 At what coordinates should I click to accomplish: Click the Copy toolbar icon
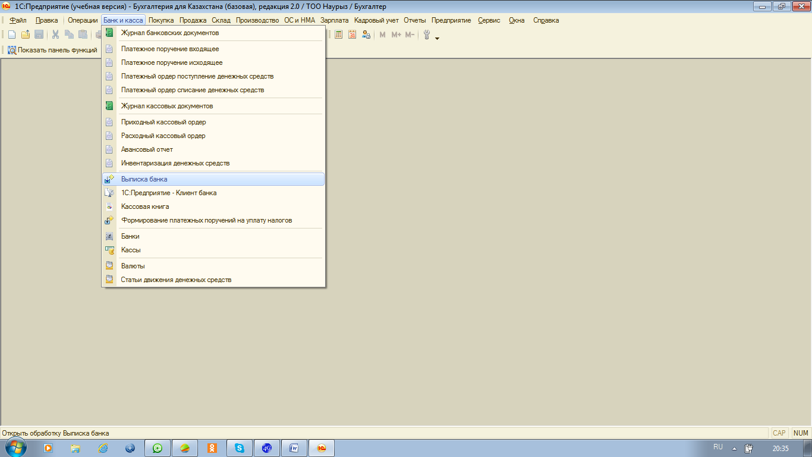click(69, 35)
